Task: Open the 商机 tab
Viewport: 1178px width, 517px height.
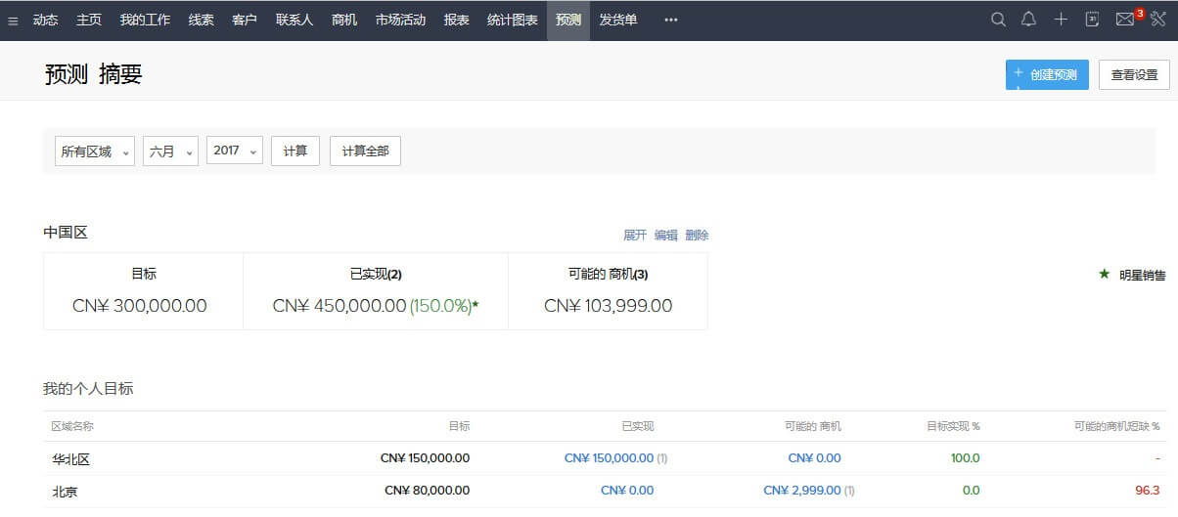Action: [x=344, y=20]
